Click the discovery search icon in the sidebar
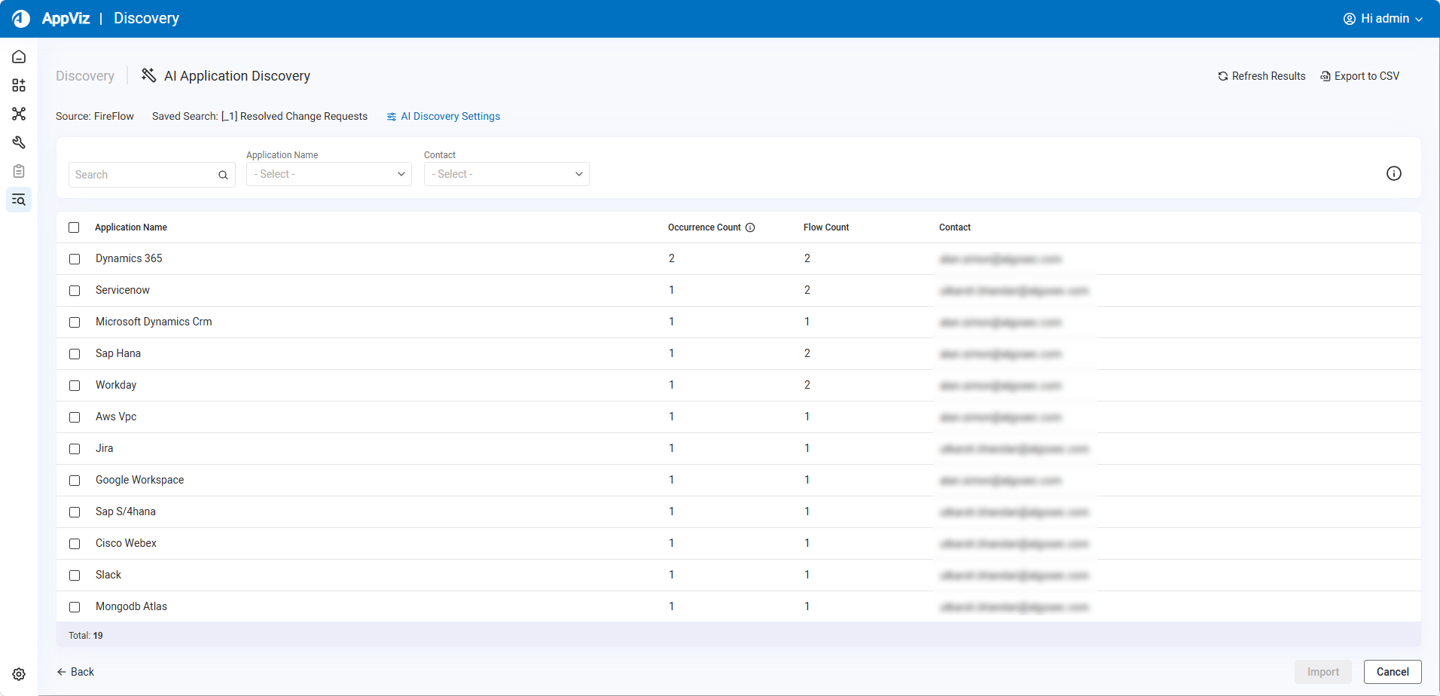The width and height of the screenshot is (1440, 696). point(19,200)
